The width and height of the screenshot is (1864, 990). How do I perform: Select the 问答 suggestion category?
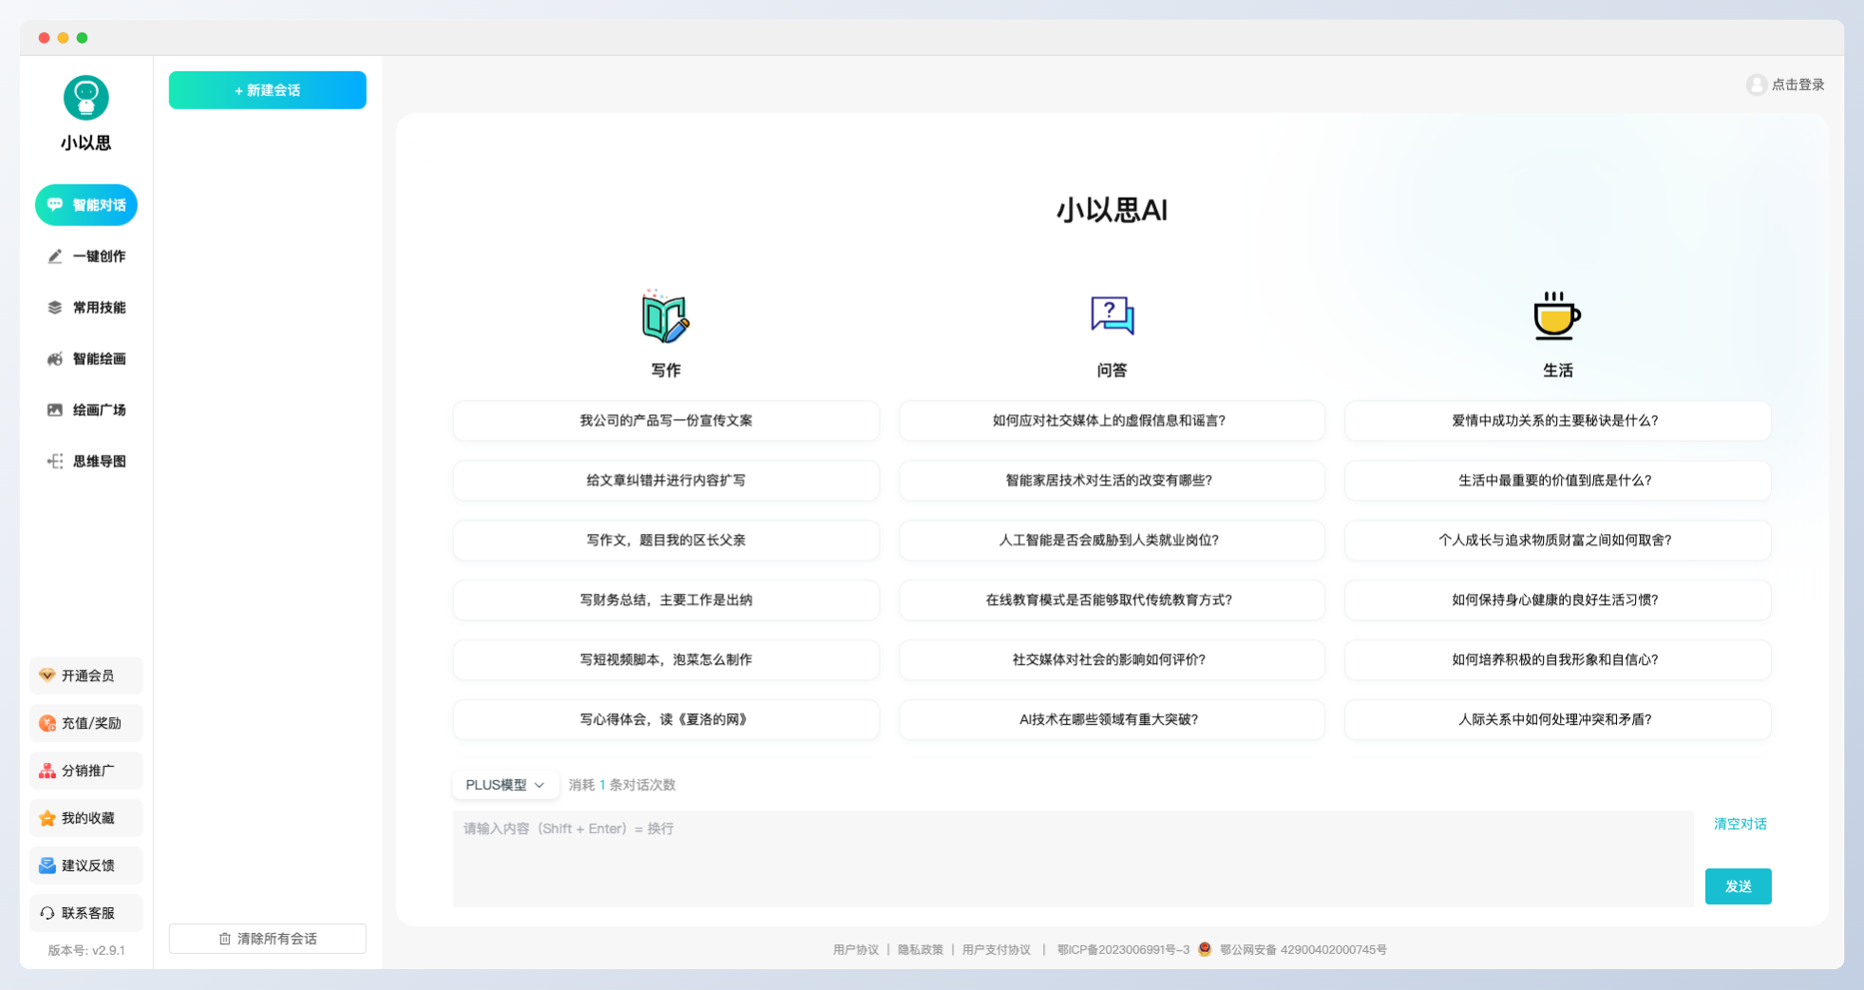(x=1112, y=371)
